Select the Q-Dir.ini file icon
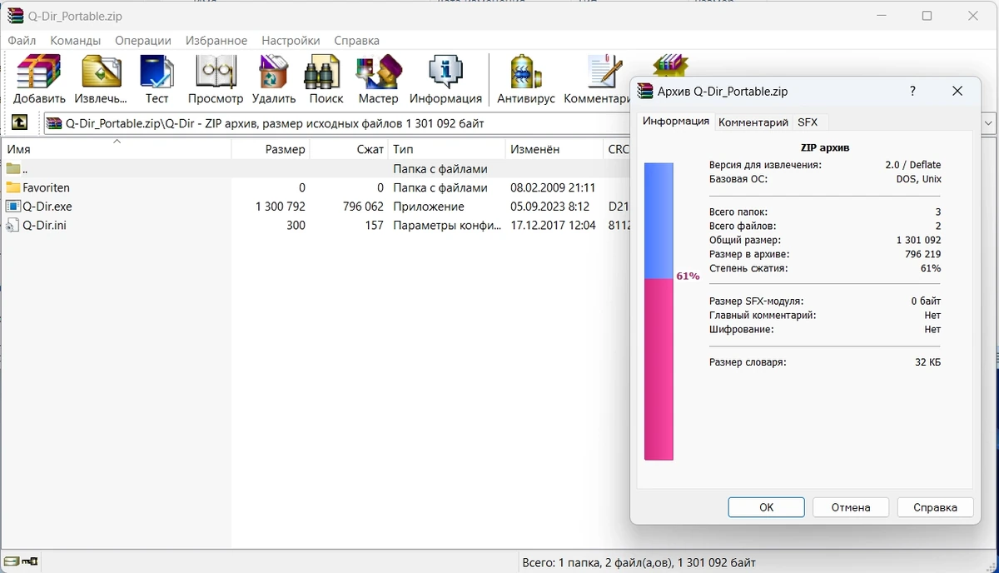Image resolution: width=999 pixels, height=573 pixels. pyautogui.click(x=12, y=225)
